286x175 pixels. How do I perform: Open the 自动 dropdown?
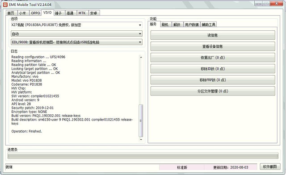point(76,34)
